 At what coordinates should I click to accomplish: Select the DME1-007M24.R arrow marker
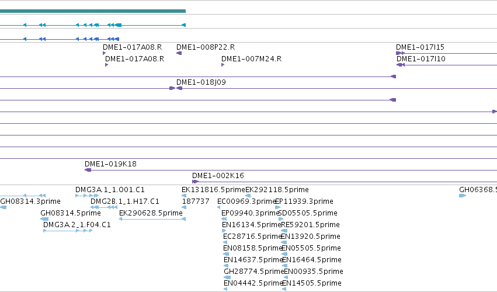[x=223, y=65]
